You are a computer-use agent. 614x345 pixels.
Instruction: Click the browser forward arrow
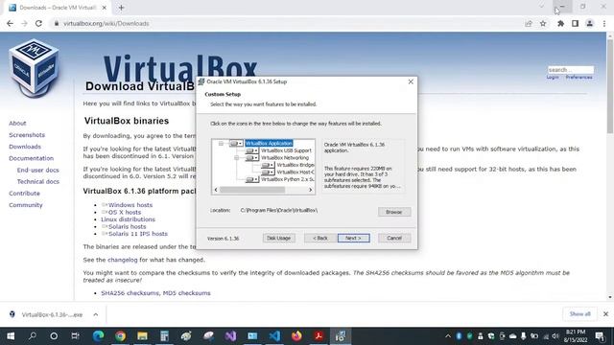(x=24, y=23)
